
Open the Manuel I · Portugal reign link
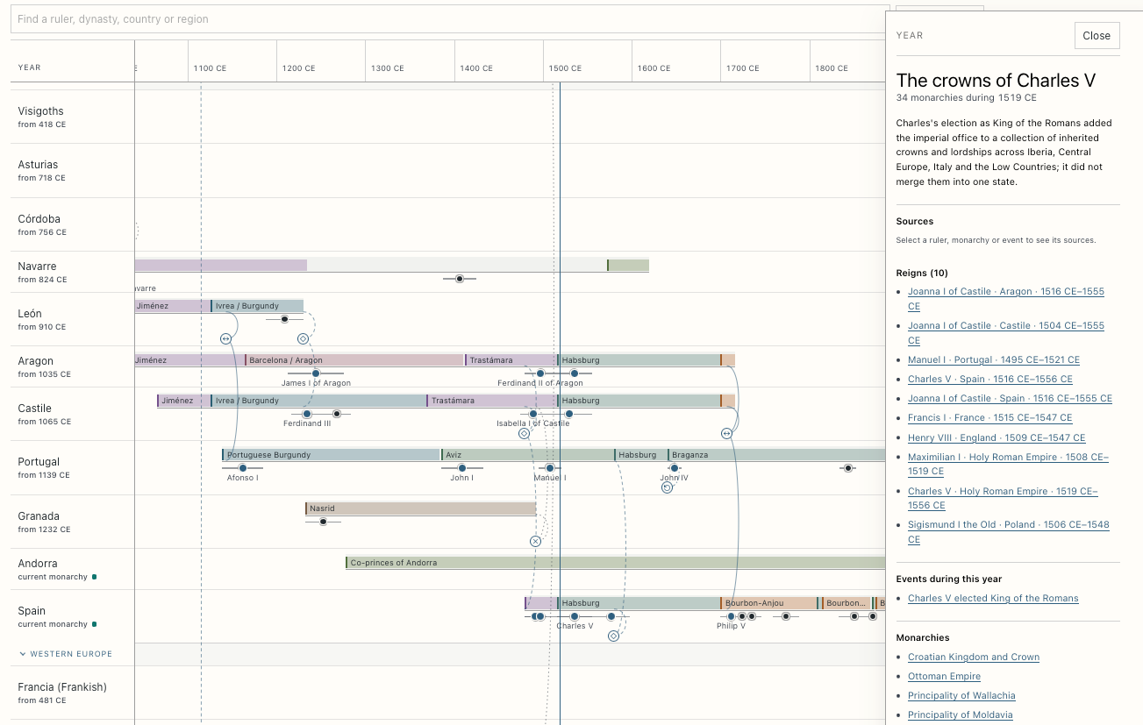pyautogui.click(x=994, y=359)
